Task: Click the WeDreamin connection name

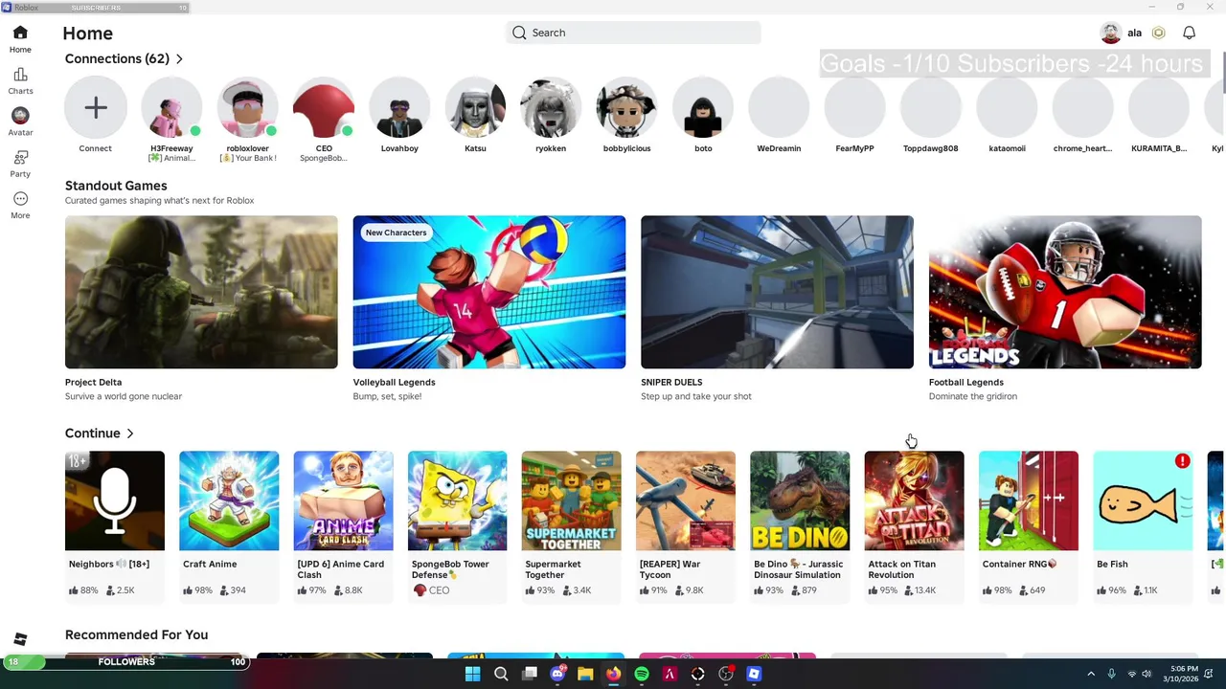Action: (779, 148)
